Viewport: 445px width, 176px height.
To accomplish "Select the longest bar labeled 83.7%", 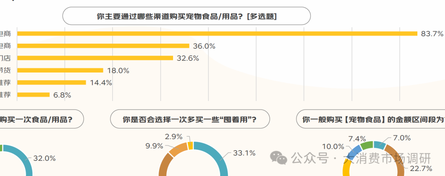I will click(217, 33).
